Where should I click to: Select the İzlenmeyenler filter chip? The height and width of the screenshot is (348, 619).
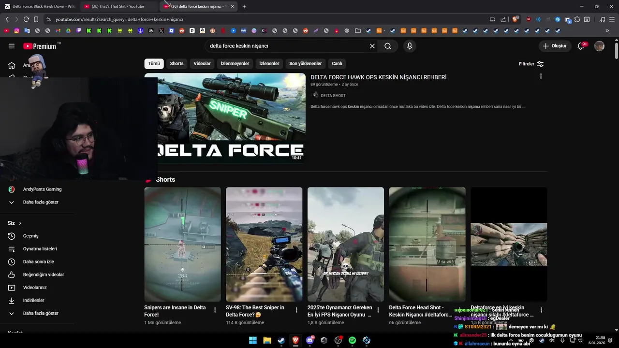pyautogui.click(x=235, y=63)
